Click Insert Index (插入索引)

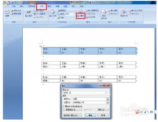tap(113, 11)
